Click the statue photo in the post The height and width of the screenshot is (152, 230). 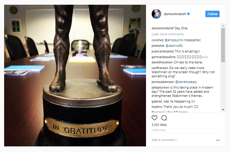pos(75,76)
